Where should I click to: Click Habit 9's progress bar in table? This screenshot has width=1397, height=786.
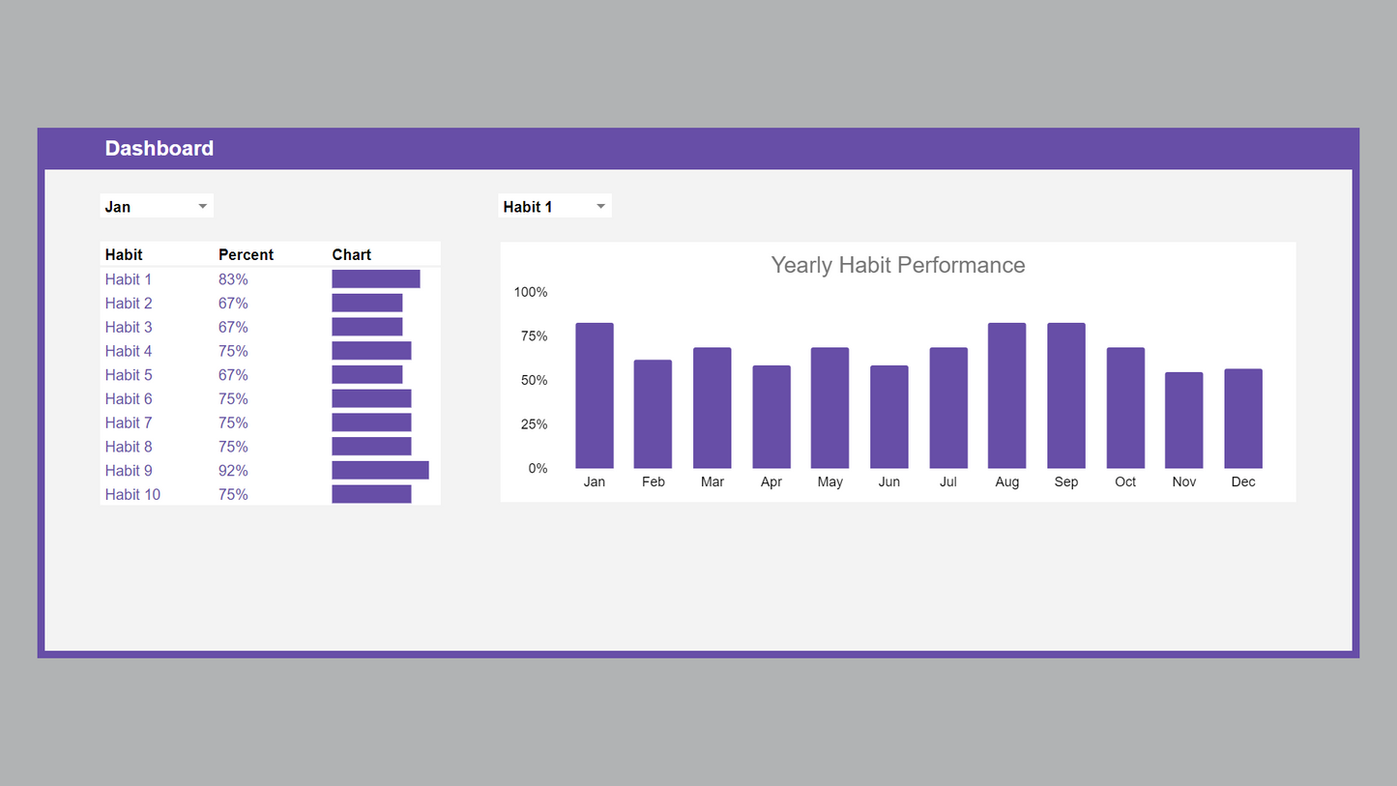click(x=380, y=471)
